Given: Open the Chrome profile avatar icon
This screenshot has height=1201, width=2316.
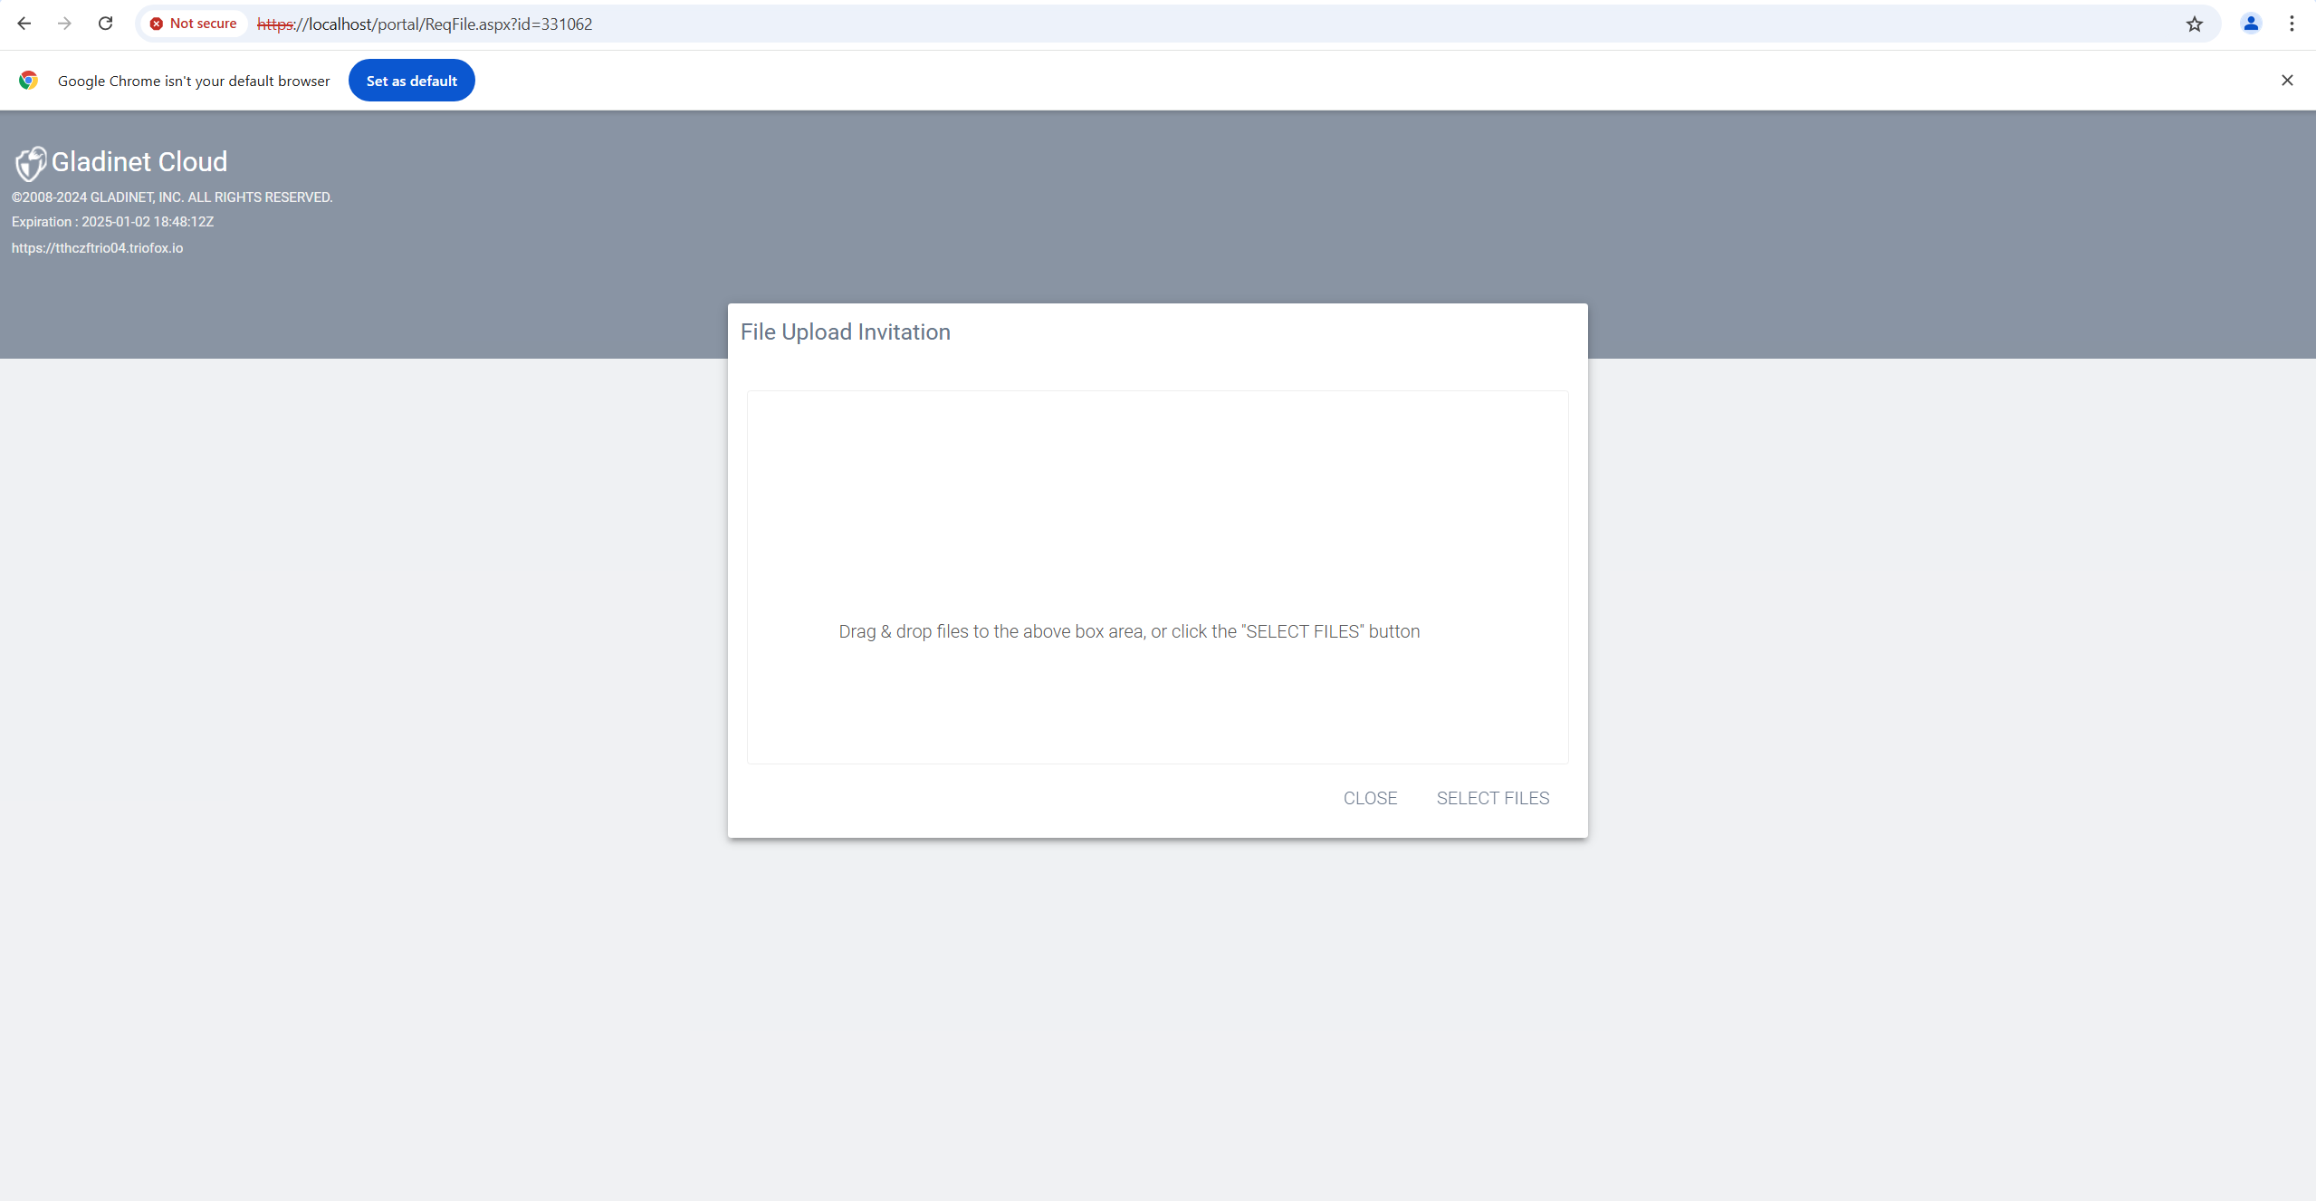Looking at the screenshot, I should coord(2251,24).
